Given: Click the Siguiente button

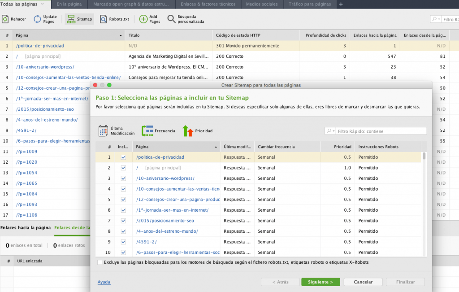Looking at the screenshot, I should click(x=320, y=282).
